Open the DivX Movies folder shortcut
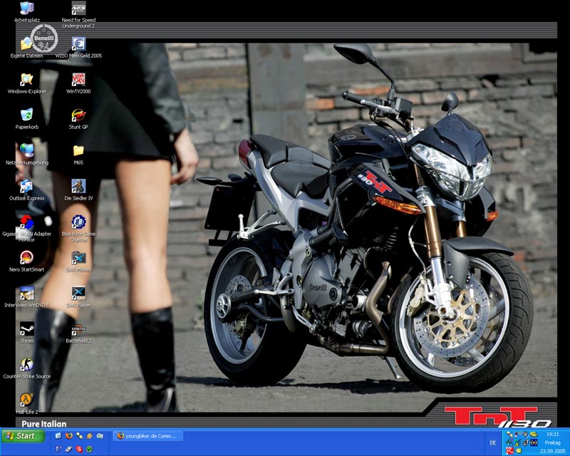Screen dimensions: 570x456 [78, 261]
